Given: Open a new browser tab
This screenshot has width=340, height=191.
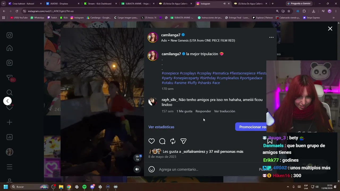Looking at the screenshot, I should 273,4.
